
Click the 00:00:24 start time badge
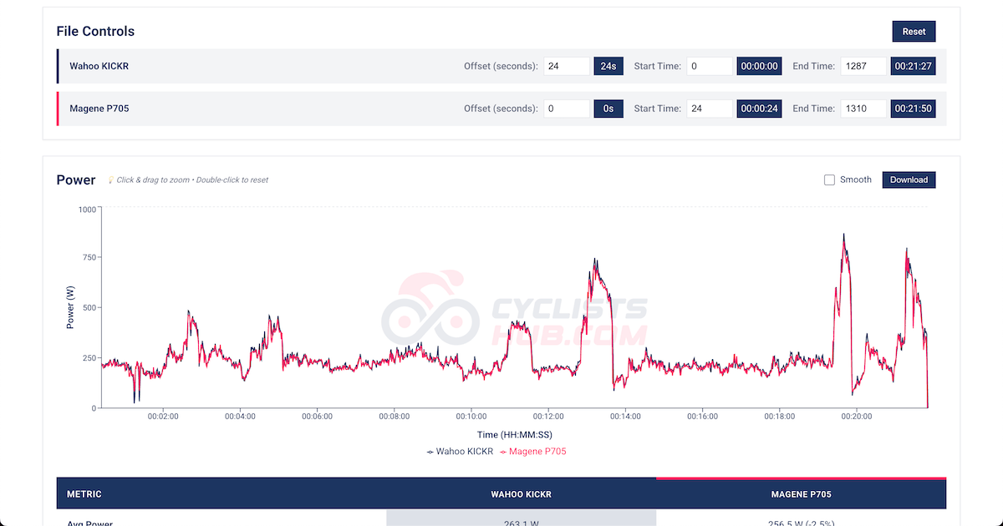click(759, 109)
